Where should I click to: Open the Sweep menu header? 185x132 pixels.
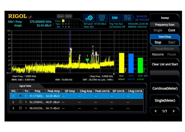[x=165, y=18]
